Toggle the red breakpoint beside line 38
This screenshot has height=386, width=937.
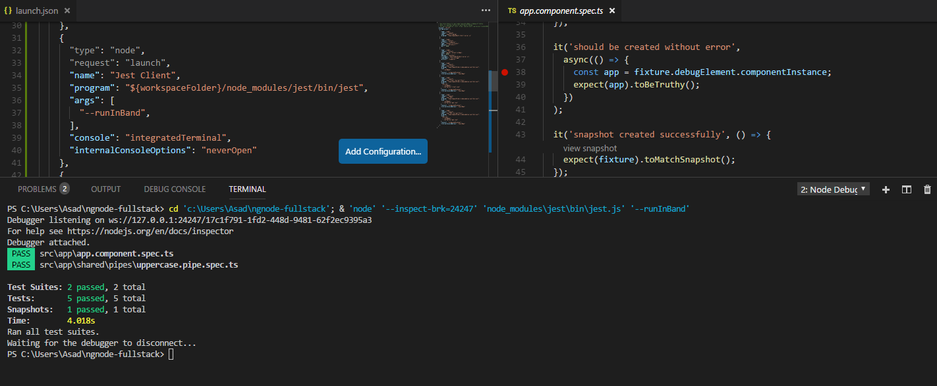pyautogui.click(x=505, y=72)
